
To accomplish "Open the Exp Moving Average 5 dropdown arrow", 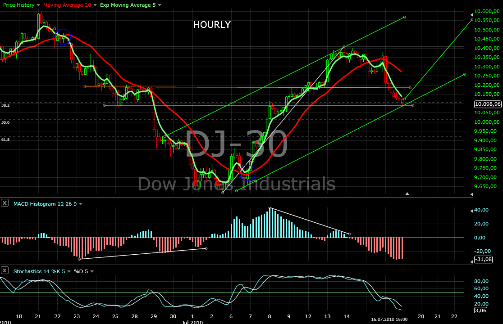I will click(160, 5).
